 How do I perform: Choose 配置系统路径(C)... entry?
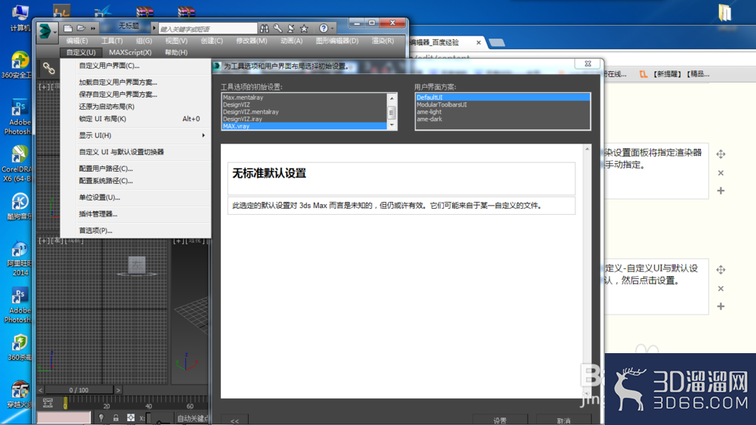(x=136, y=181)
